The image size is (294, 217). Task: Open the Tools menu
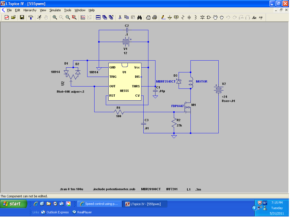[x=68, y=10]
